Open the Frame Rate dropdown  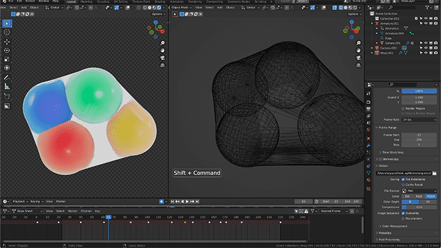[x=419, y=119]
